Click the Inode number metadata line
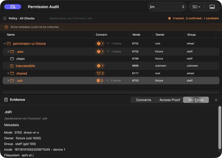 point(35,149)
